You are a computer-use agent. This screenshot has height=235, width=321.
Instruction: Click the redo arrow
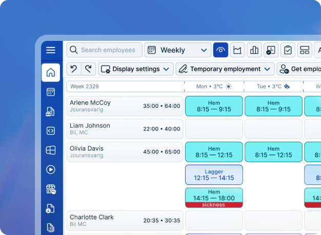89,69
